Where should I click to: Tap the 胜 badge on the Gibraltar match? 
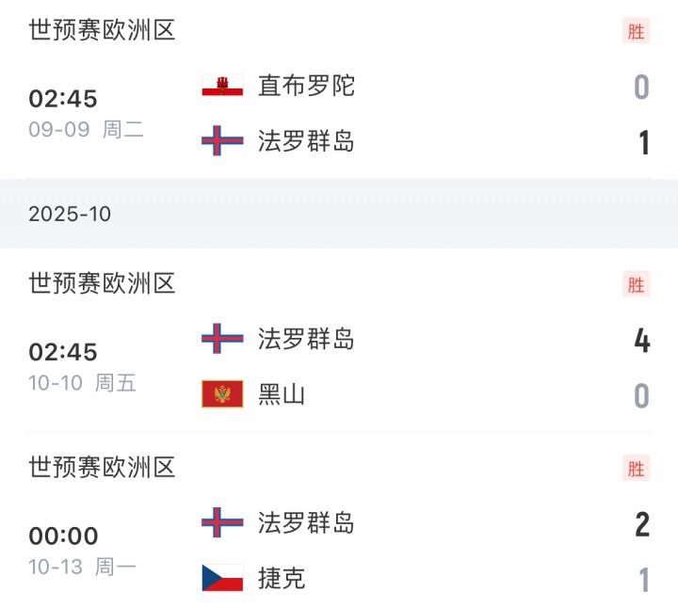click(637, 31)
